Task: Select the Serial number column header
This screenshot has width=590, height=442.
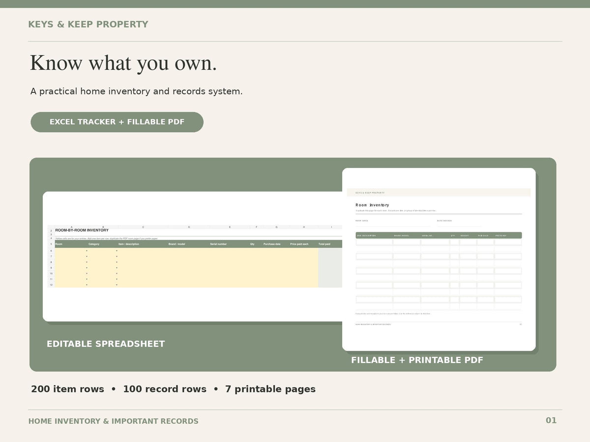Action: pos(218,244)
